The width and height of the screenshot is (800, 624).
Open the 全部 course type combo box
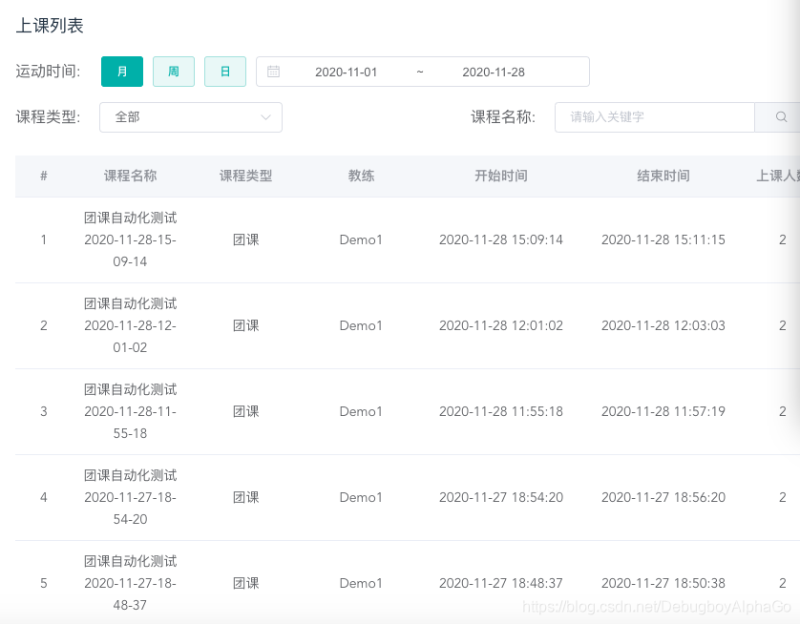(191, 117)
